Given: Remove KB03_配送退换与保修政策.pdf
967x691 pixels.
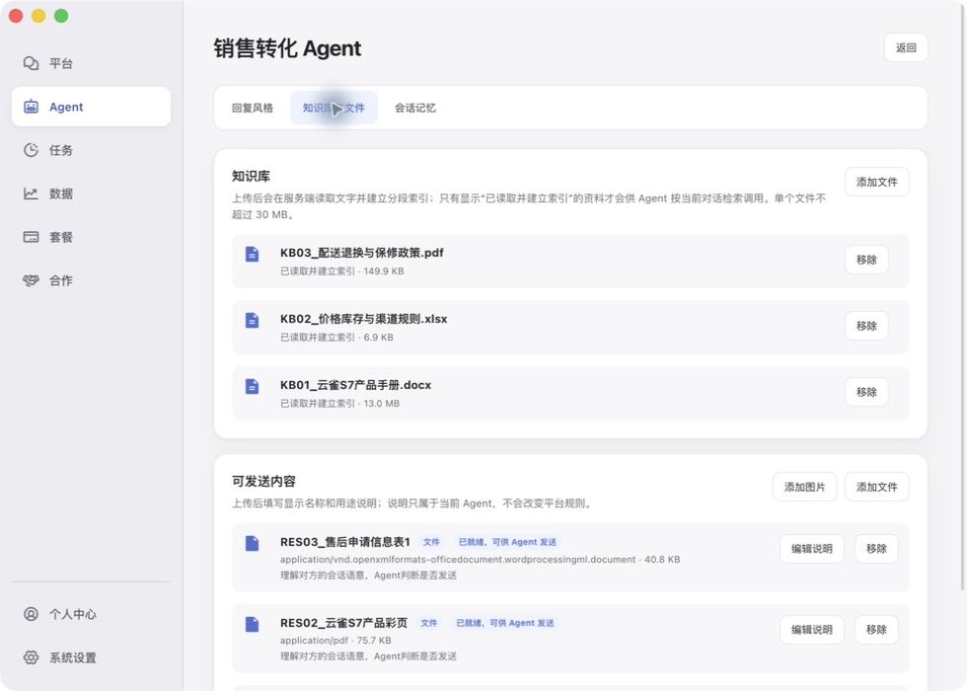Looking at the screenshot, I should (866, 260).
